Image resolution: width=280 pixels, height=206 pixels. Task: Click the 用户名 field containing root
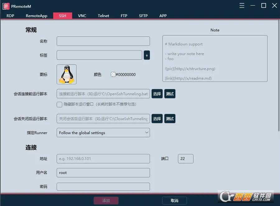[x=103, y=173]
